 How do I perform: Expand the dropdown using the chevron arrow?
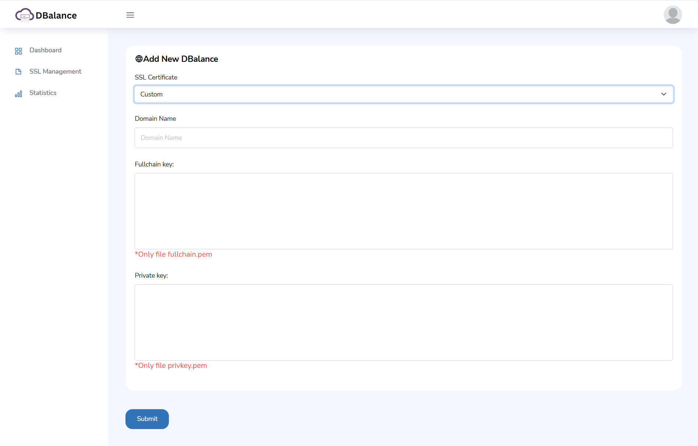[663, 94]
